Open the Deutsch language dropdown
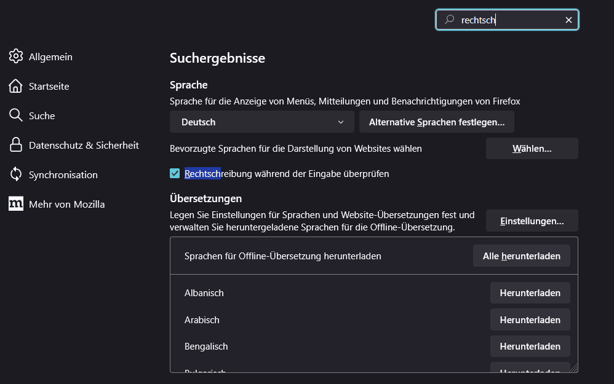Viewport: 614px width, 384px height. (261, 122)
